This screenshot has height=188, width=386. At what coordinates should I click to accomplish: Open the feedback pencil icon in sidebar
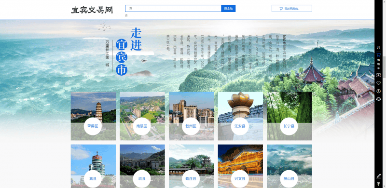[378, 176]
